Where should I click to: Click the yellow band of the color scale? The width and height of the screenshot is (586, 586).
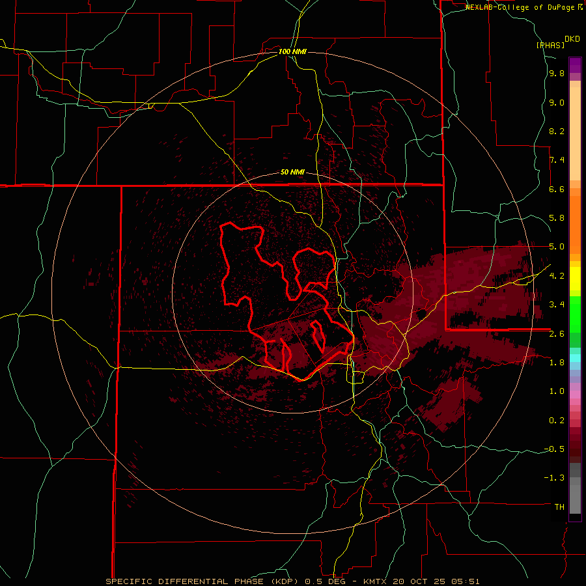point(575,279)
